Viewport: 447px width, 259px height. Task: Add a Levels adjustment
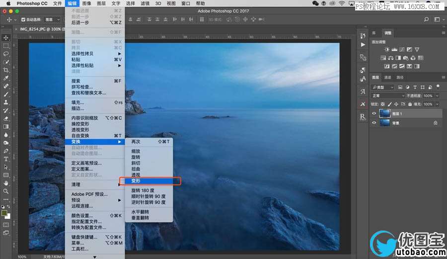click(394, 50)
